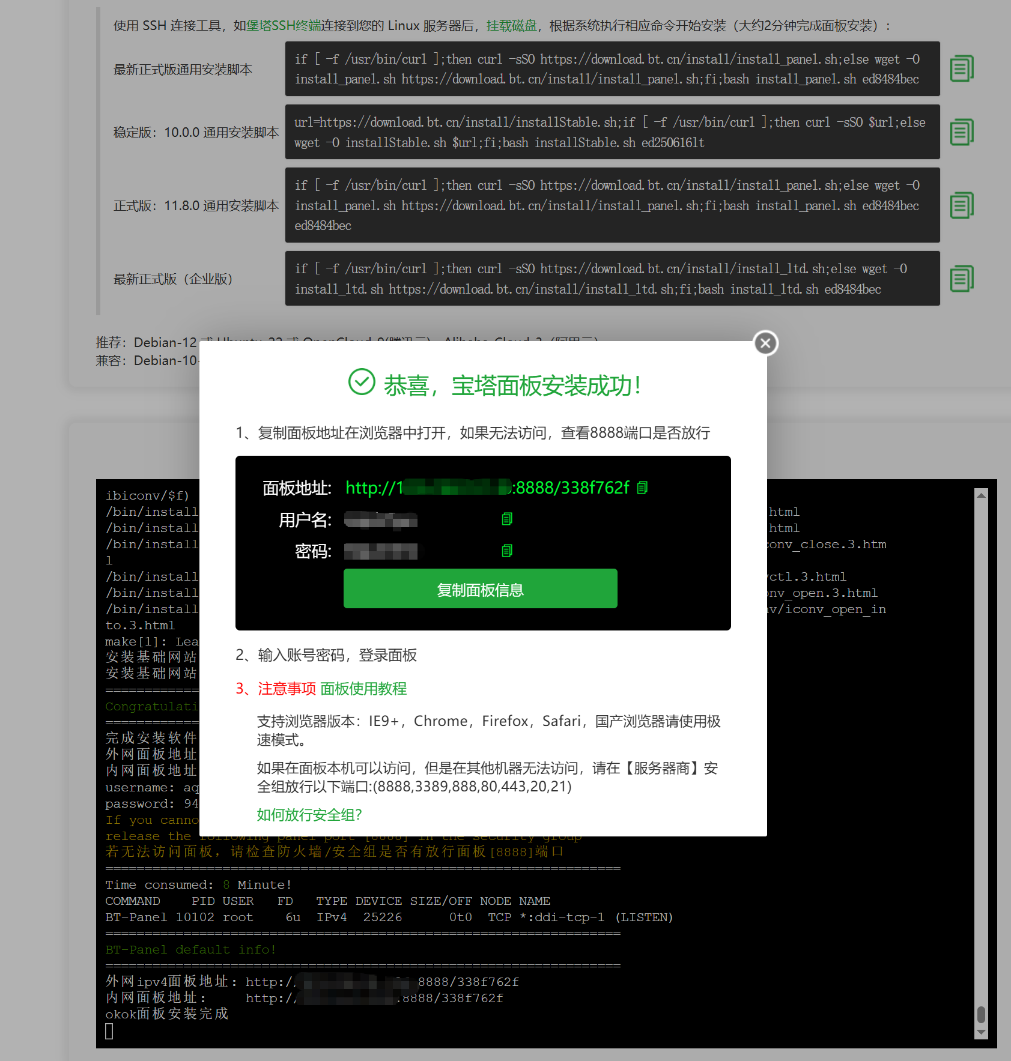The image size is (1011, 1061).
Task: Click the 外网ipv4面板地址 terminal line
Action: tap(312, 982)
